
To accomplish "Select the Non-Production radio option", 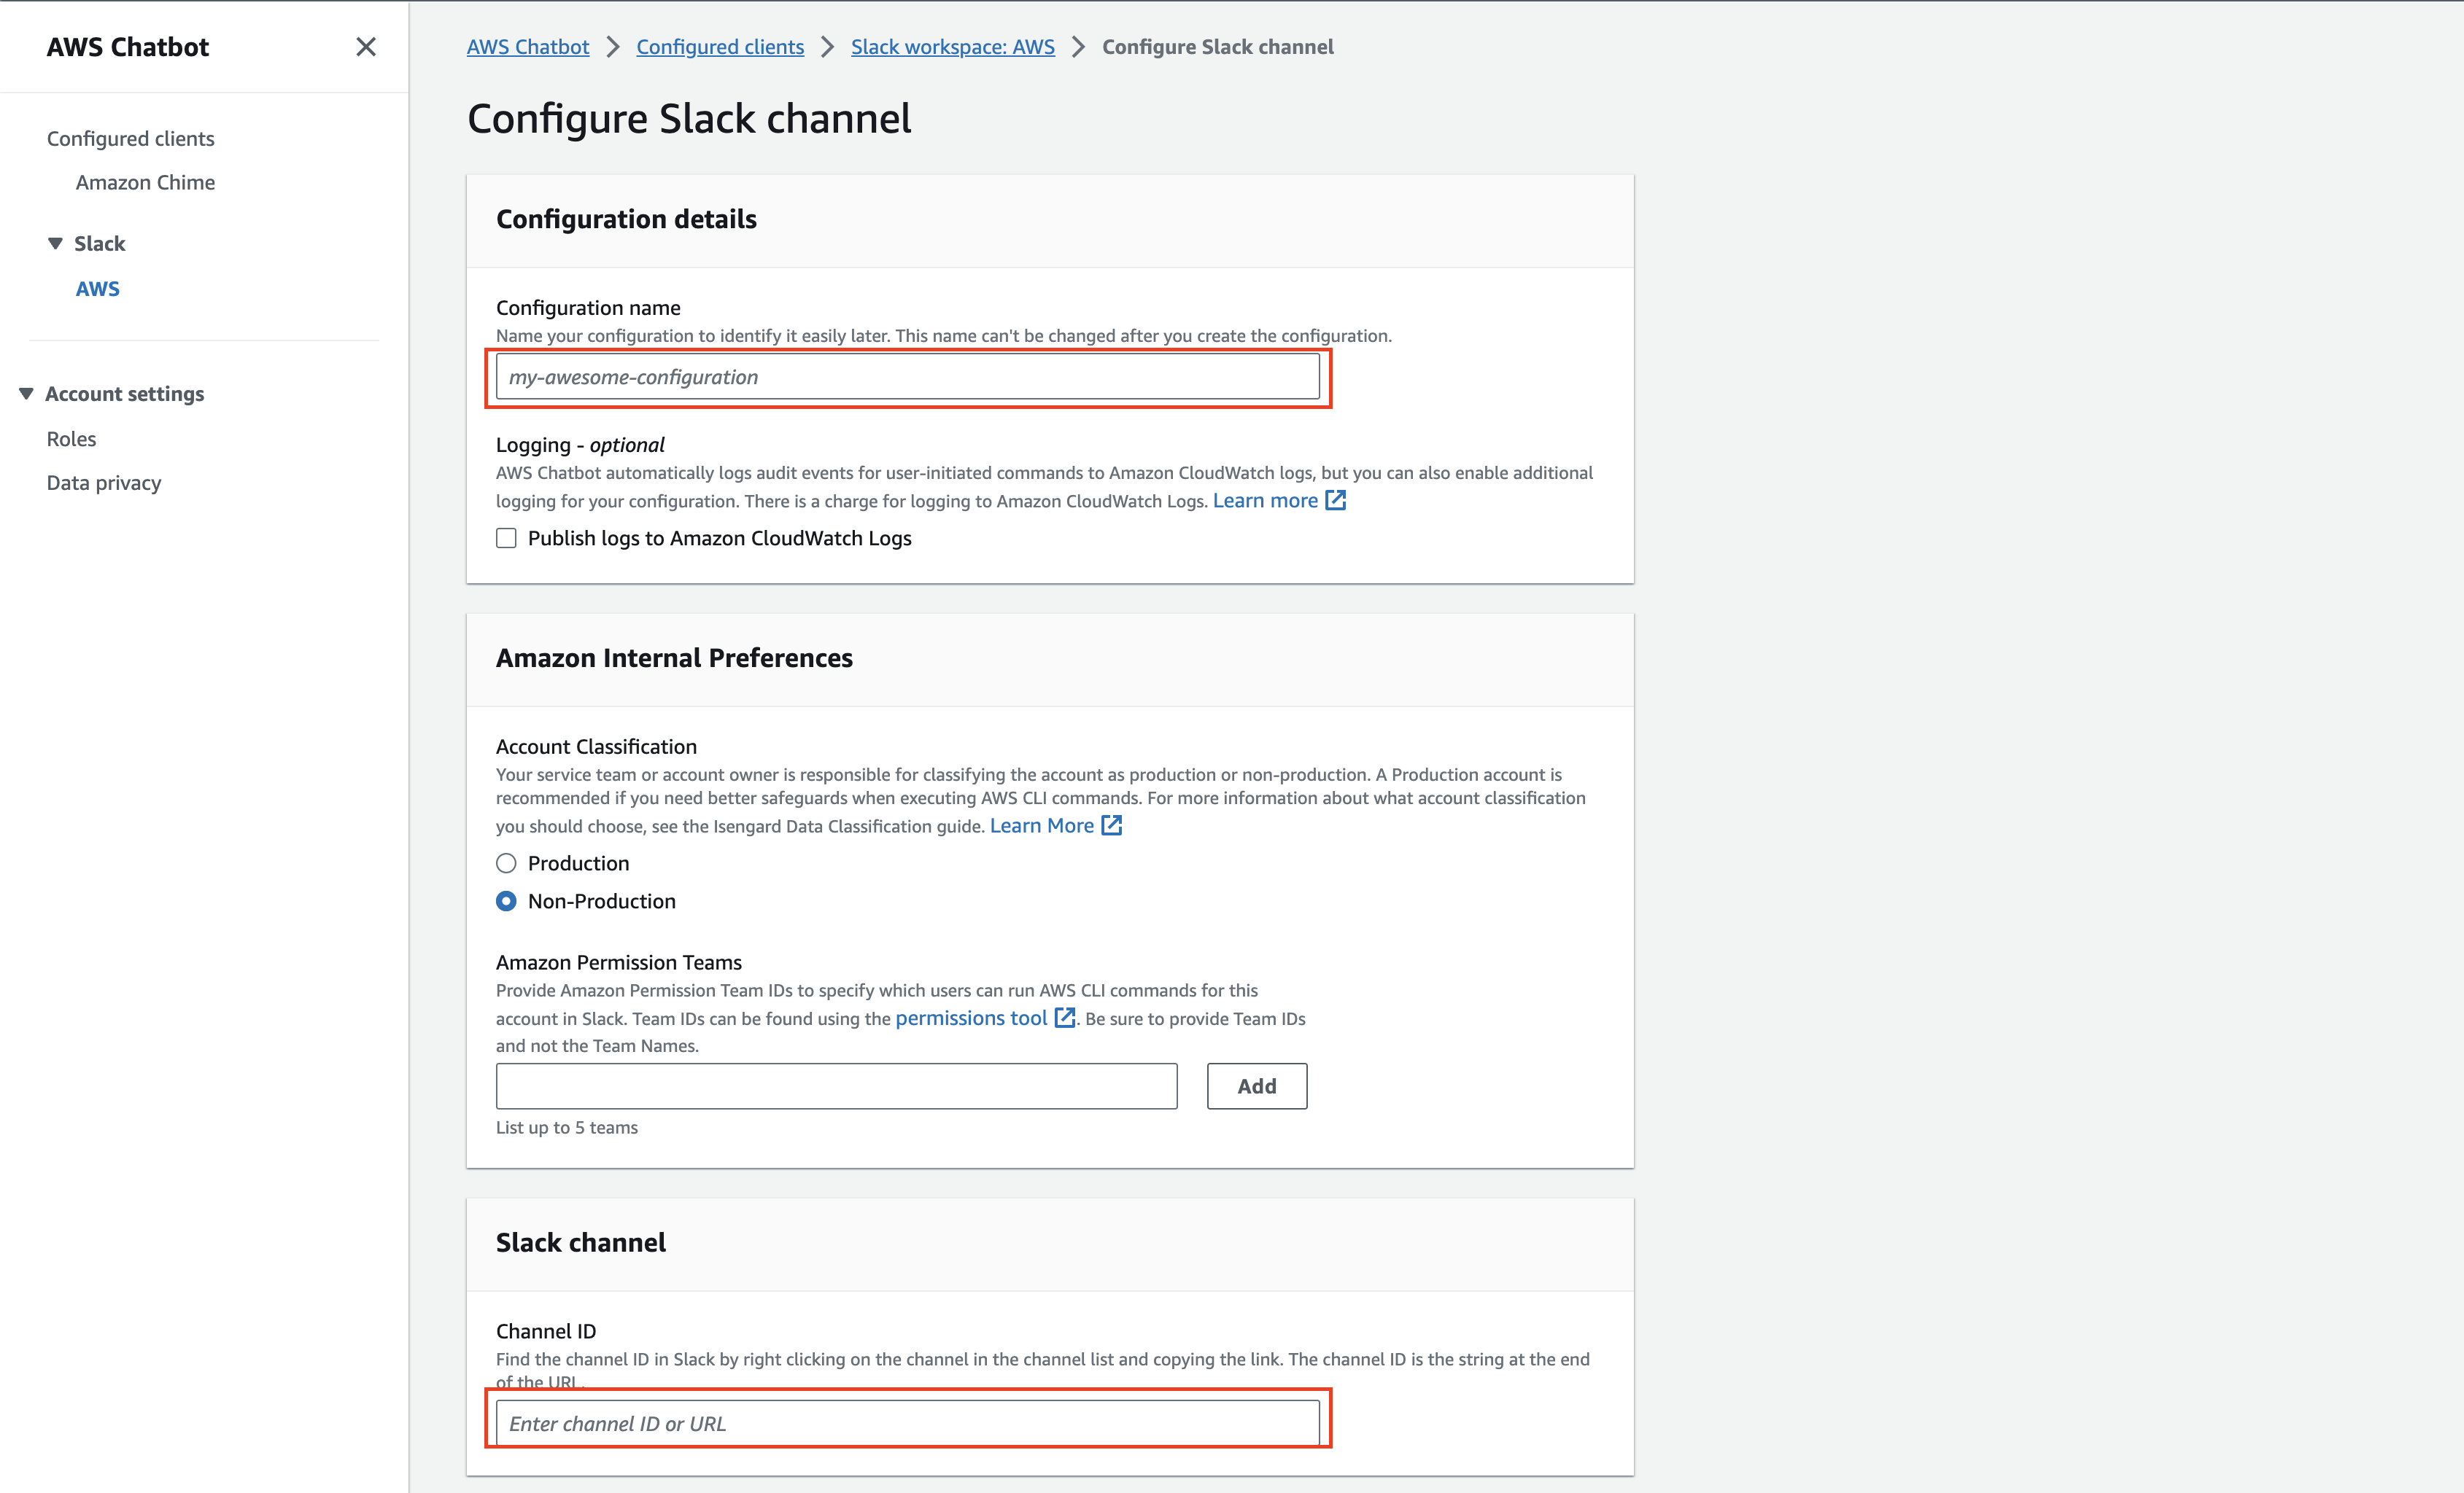I will pyautogui.click(x=506, y=901).
